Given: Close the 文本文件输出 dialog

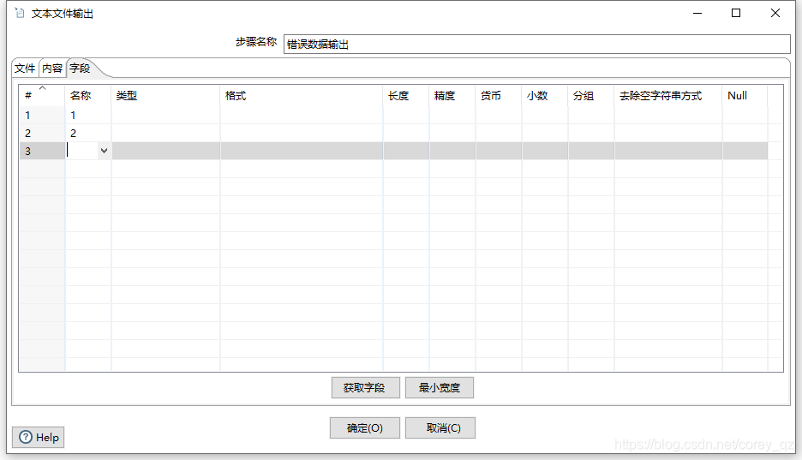Looking at the screenshot, I should click(775, 13).
